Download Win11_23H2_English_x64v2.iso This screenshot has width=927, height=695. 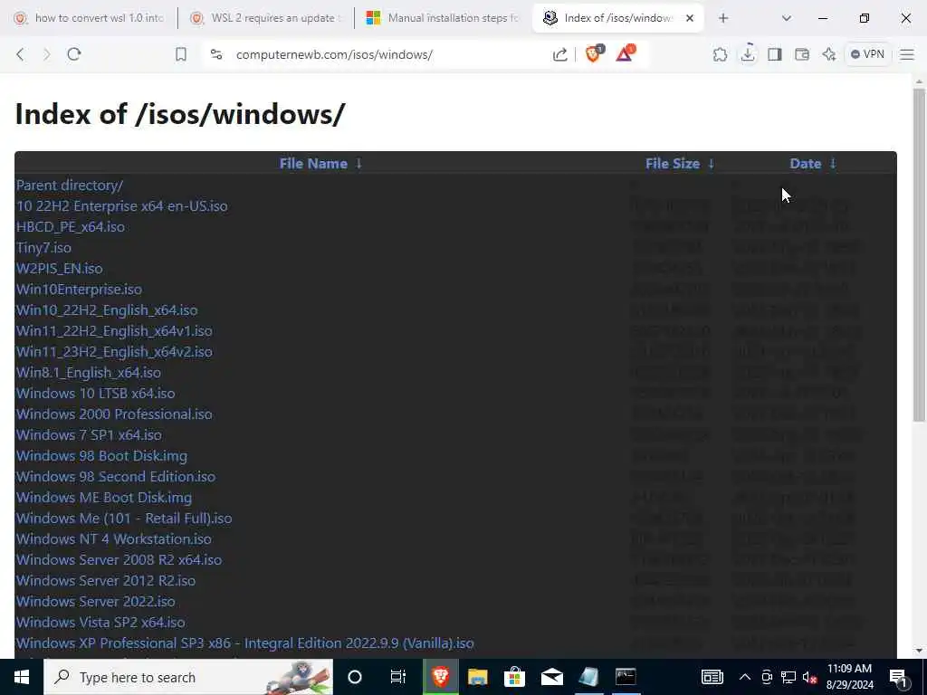tap(114, 352)
